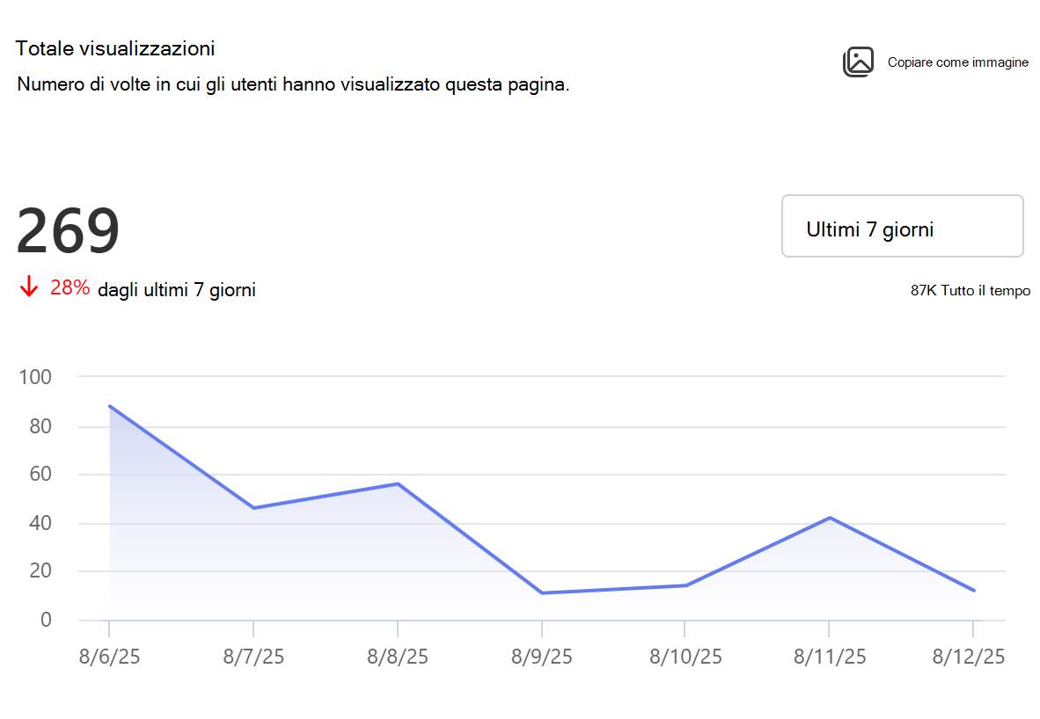Click the copy as image icon
Image resolution: width=1040 pixels, height=719 pixels.
858,62
